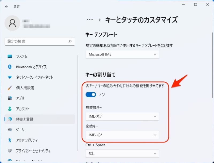Image resolution: width=214 pixels, height=163 pixels.
Task: Open アクセシビリティ settings
Action: point(40,140)
